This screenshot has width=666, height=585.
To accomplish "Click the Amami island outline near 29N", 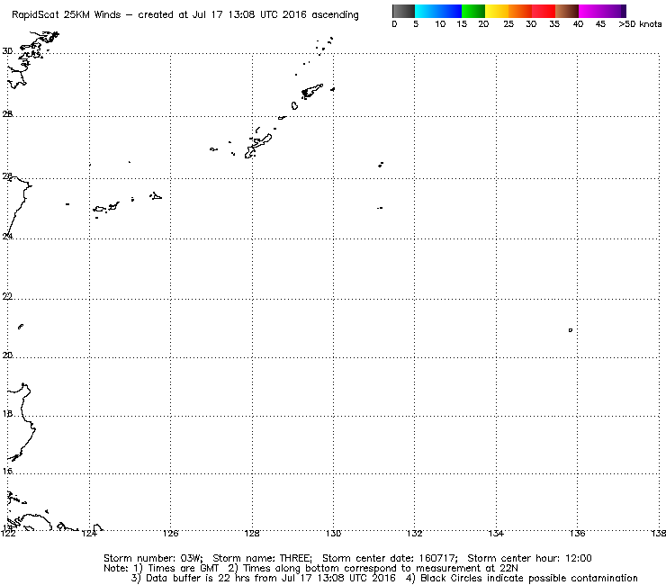I will 311,91.
